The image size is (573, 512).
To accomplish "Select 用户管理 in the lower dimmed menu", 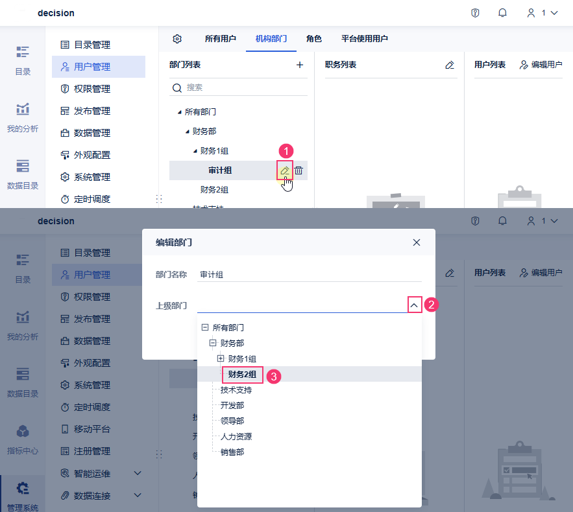I will (97, 275).
